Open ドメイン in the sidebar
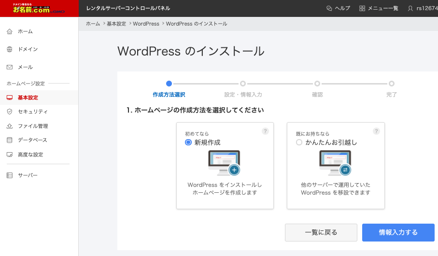Image resolution: width=438 pixels, height=256 pixels. point(28,49)
